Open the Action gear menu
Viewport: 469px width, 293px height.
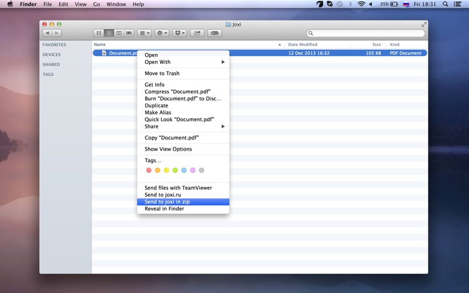click(x=162, y=33)
